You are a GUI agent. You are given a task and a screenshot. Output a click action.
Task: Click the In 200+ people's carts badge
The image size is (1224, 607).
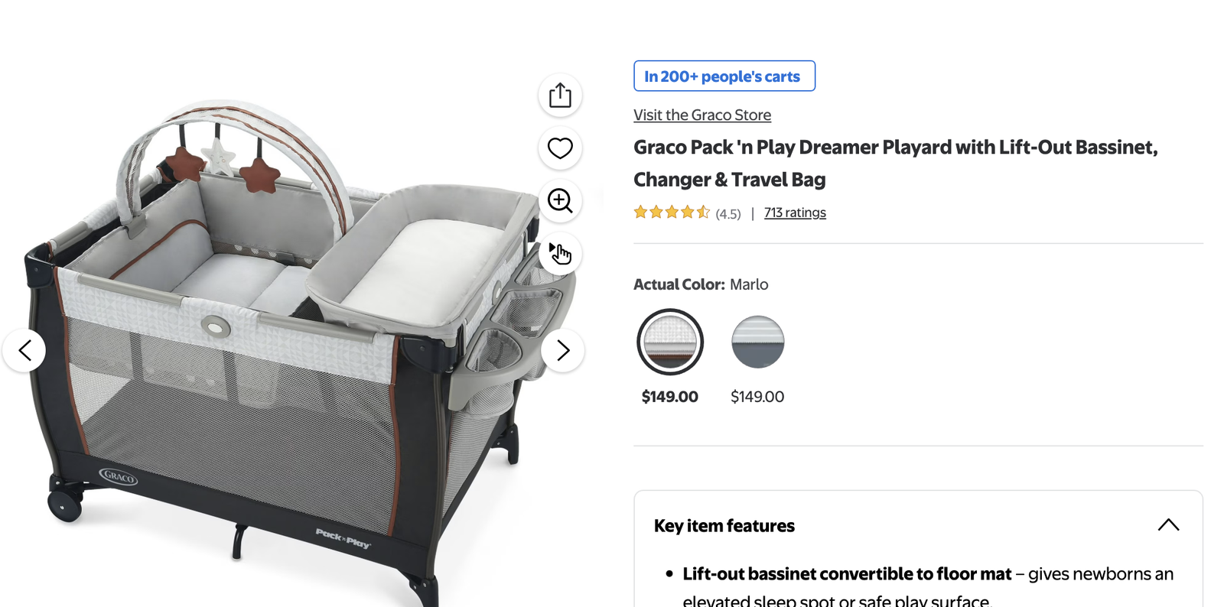[x=724, y=76]
